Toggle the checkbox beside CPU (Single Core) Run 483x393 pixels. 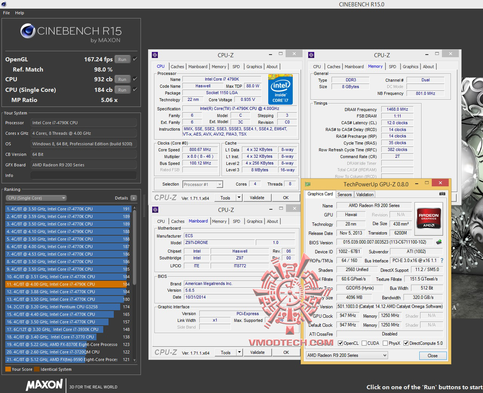[x=135, y=90]
